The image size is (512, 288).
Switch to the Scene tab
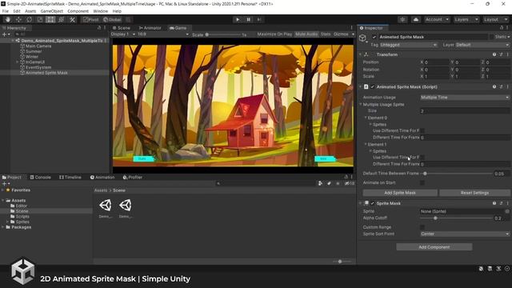(x=122, y=28)
